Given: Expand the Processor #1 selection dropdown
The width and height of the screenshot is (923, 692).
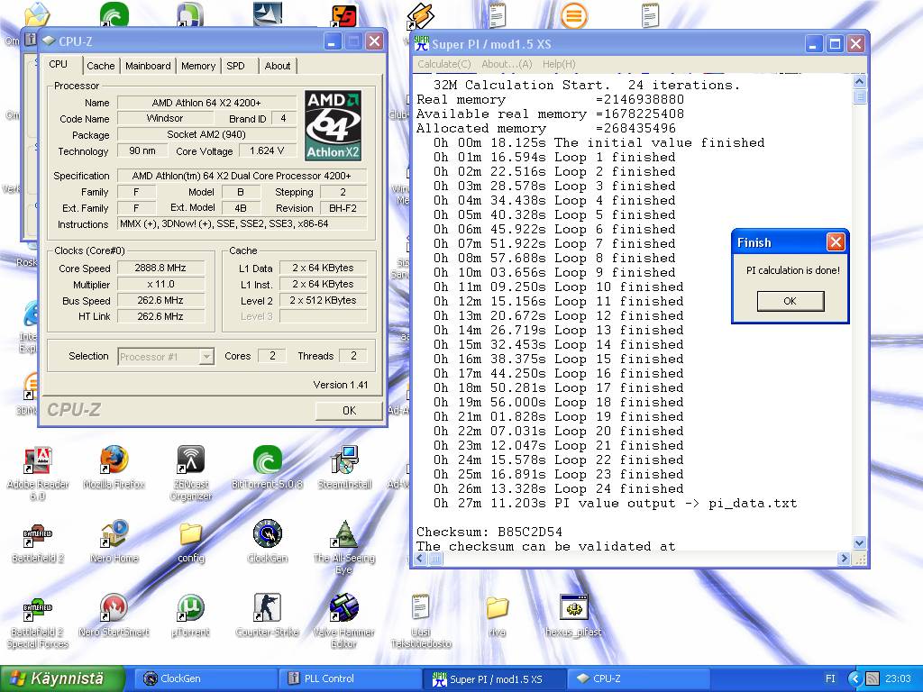Looking at the screenshot, I should [x=206, y=357].
